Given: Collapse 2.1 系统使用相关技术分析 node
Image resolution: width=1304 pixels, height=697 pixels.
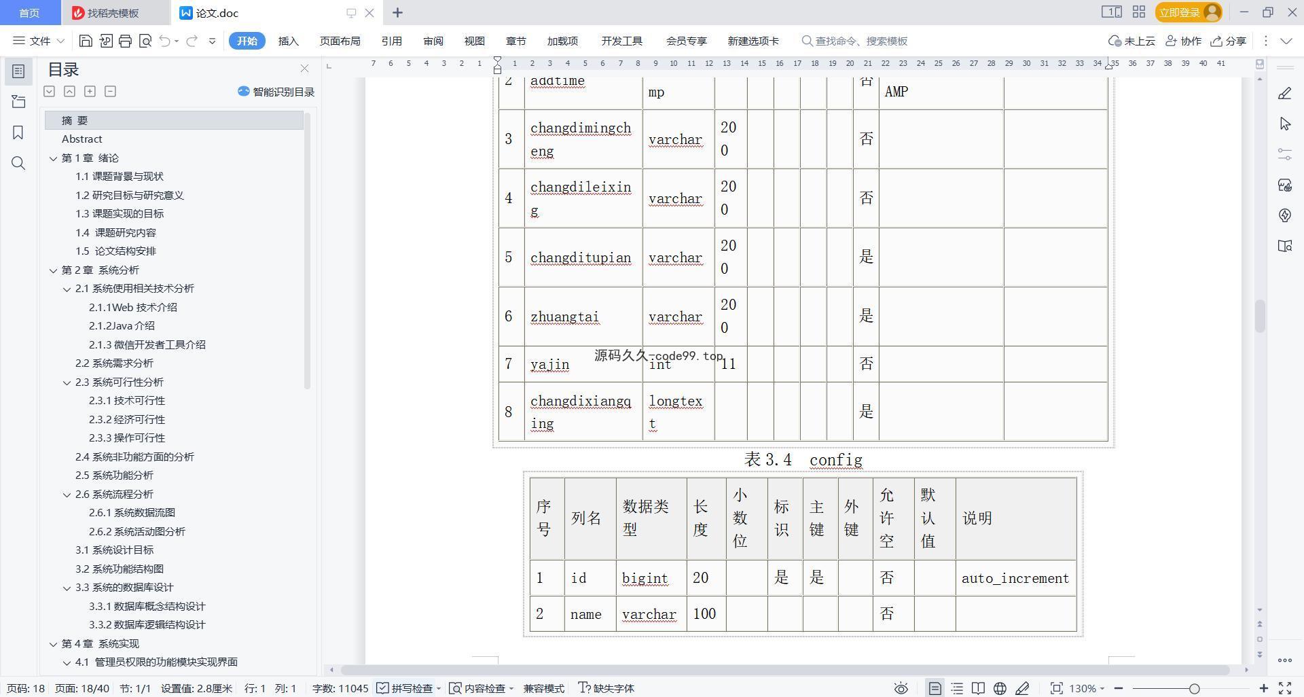Looking at the screenshot, I should pos(67,289).
